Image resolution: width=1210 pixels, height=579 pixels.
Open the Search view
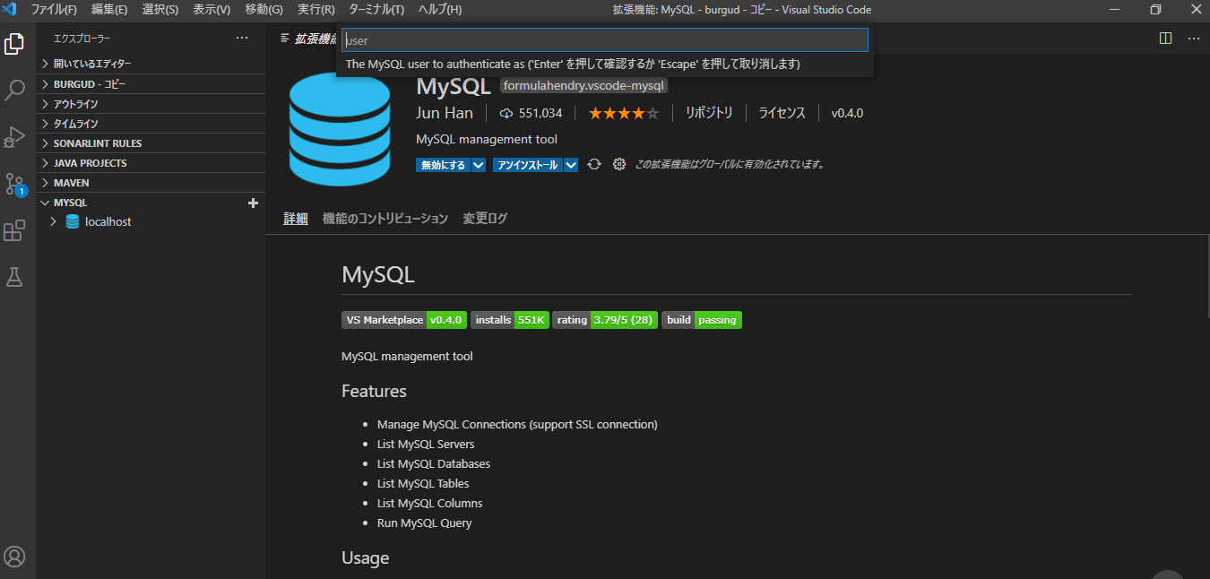[x=13, y=90]
